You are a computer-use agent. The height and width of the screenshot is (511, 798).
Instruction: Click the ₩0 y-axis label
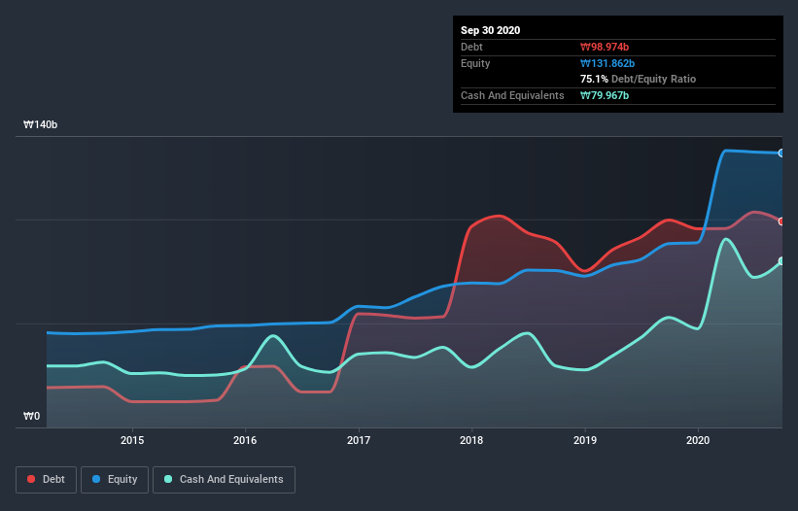31,416
